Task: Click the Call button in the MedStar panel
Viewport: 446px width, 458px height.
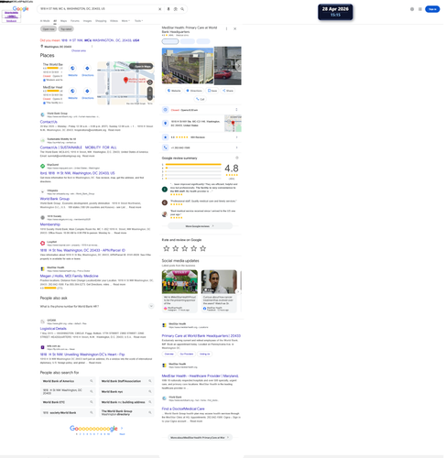Action: point(201,99)
